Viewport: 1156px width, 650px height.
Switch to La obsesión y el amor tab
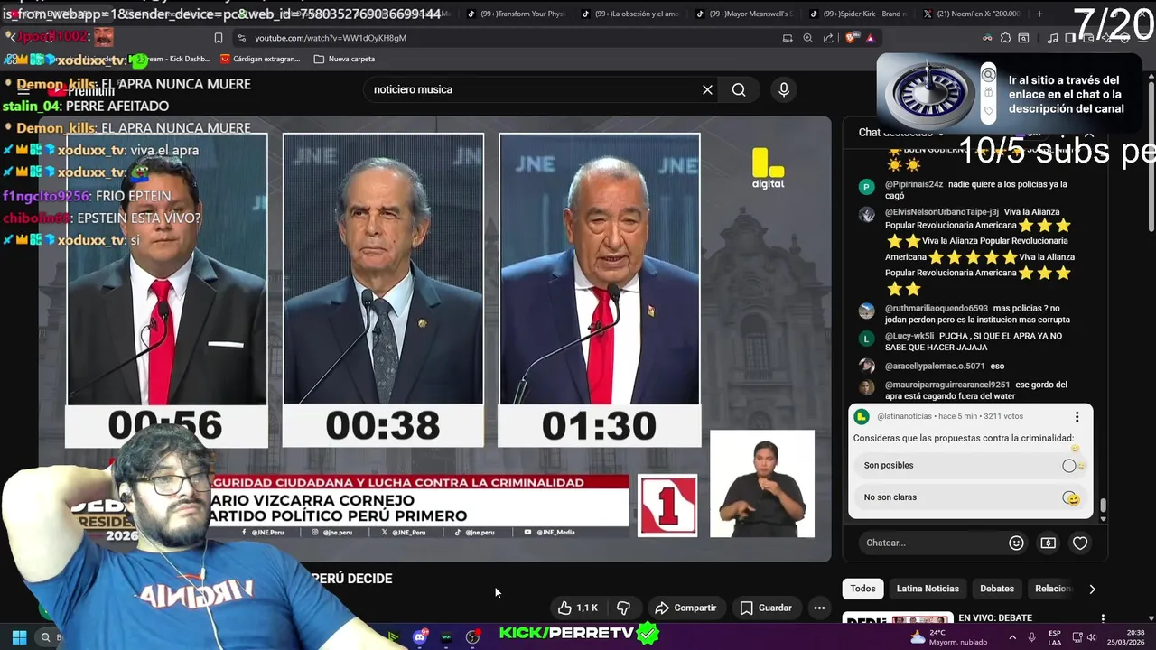tap(629, 14)
